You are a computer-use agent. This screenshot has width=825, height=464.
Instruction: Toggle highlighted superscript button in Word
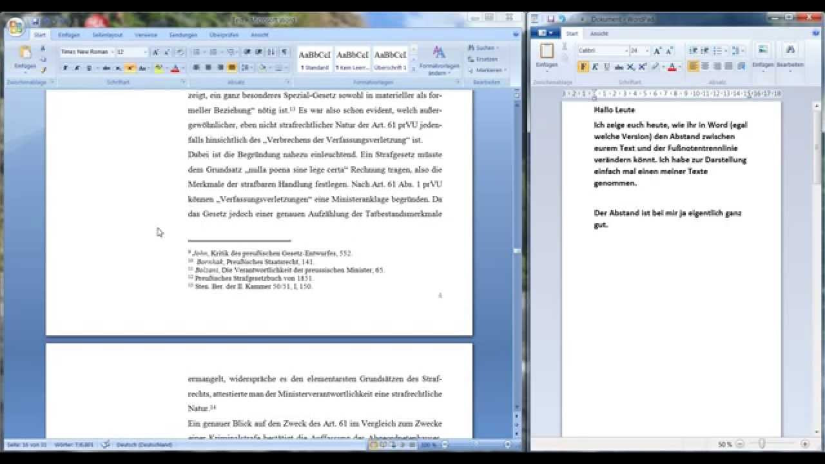coord(130,68)
